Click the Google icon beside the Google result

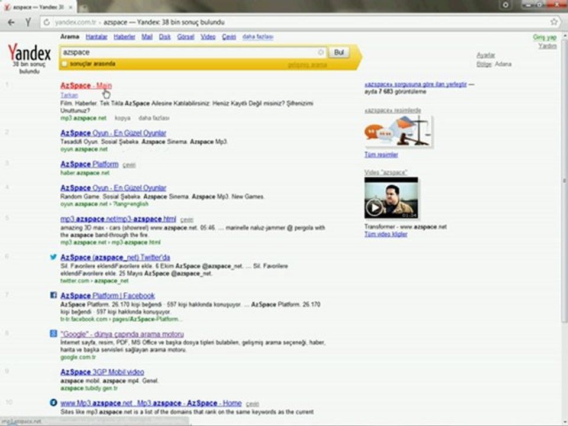[53, 334]
